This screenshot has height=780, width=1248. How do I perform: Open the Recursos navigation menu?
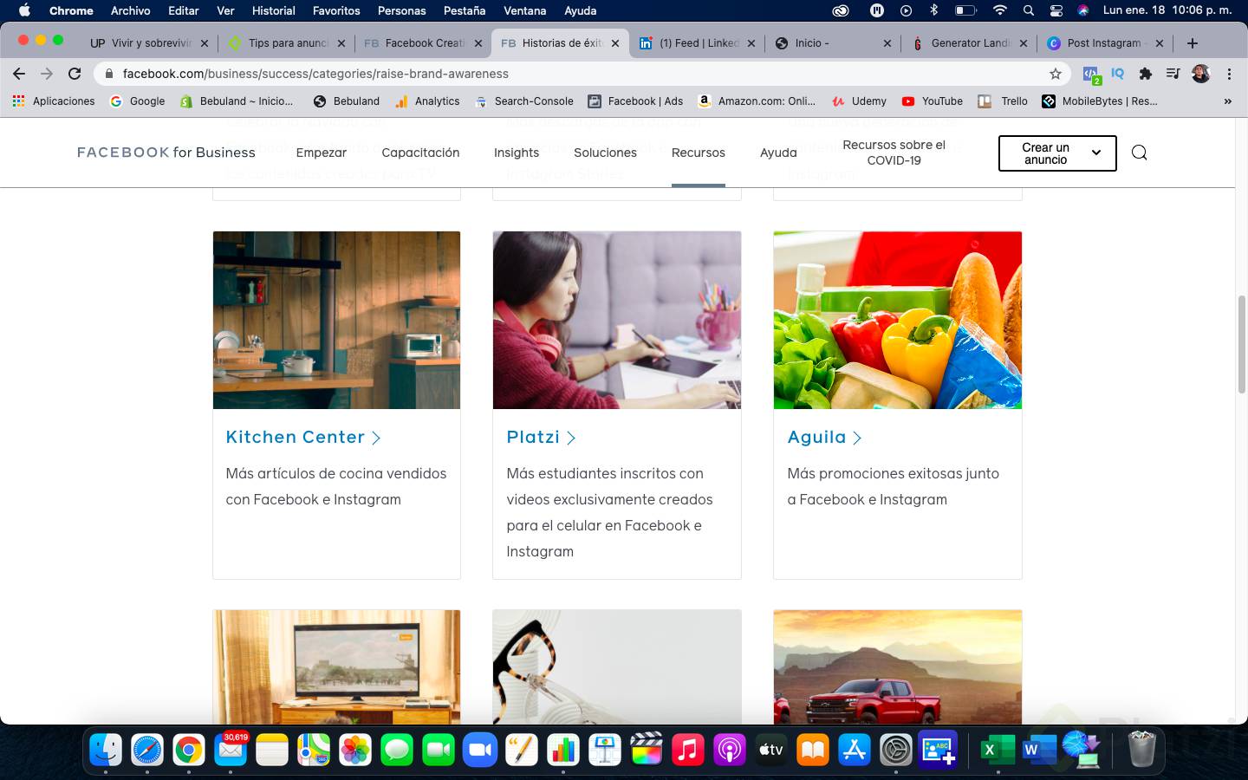(699, 153)
